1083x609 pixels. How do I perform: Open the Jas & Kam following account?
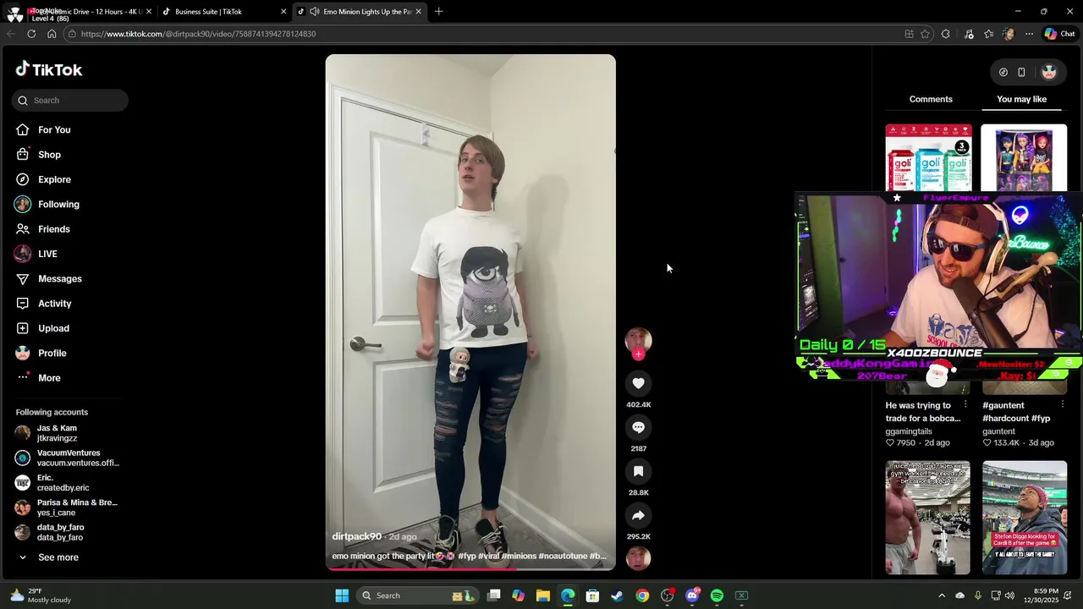tap(68, 433)
